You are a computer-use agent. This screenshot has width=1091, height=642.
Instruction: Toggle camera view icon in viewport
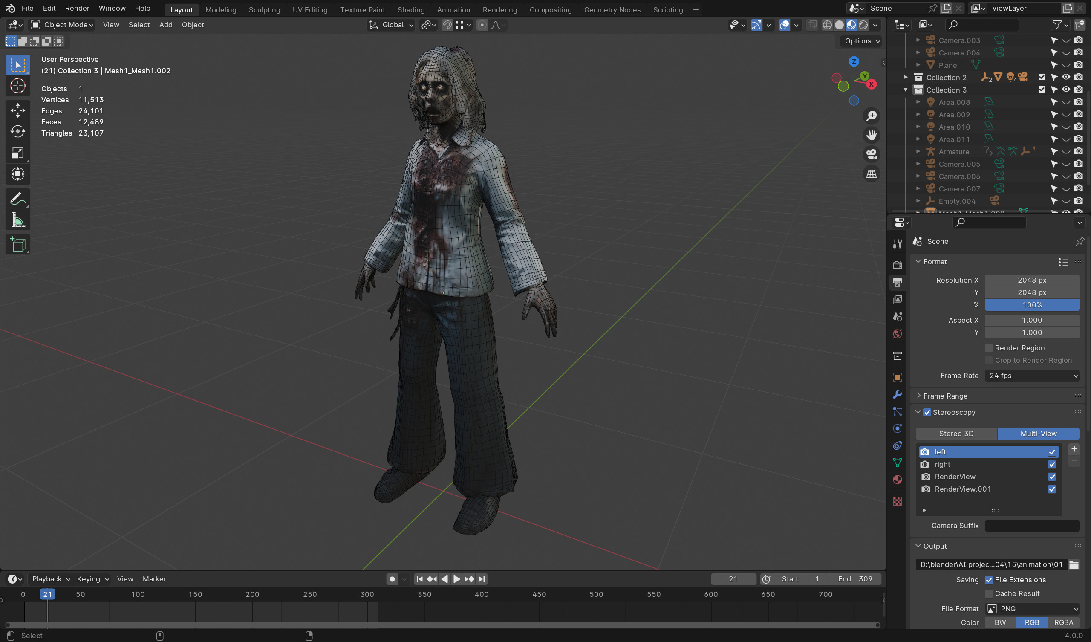(871, 154)
